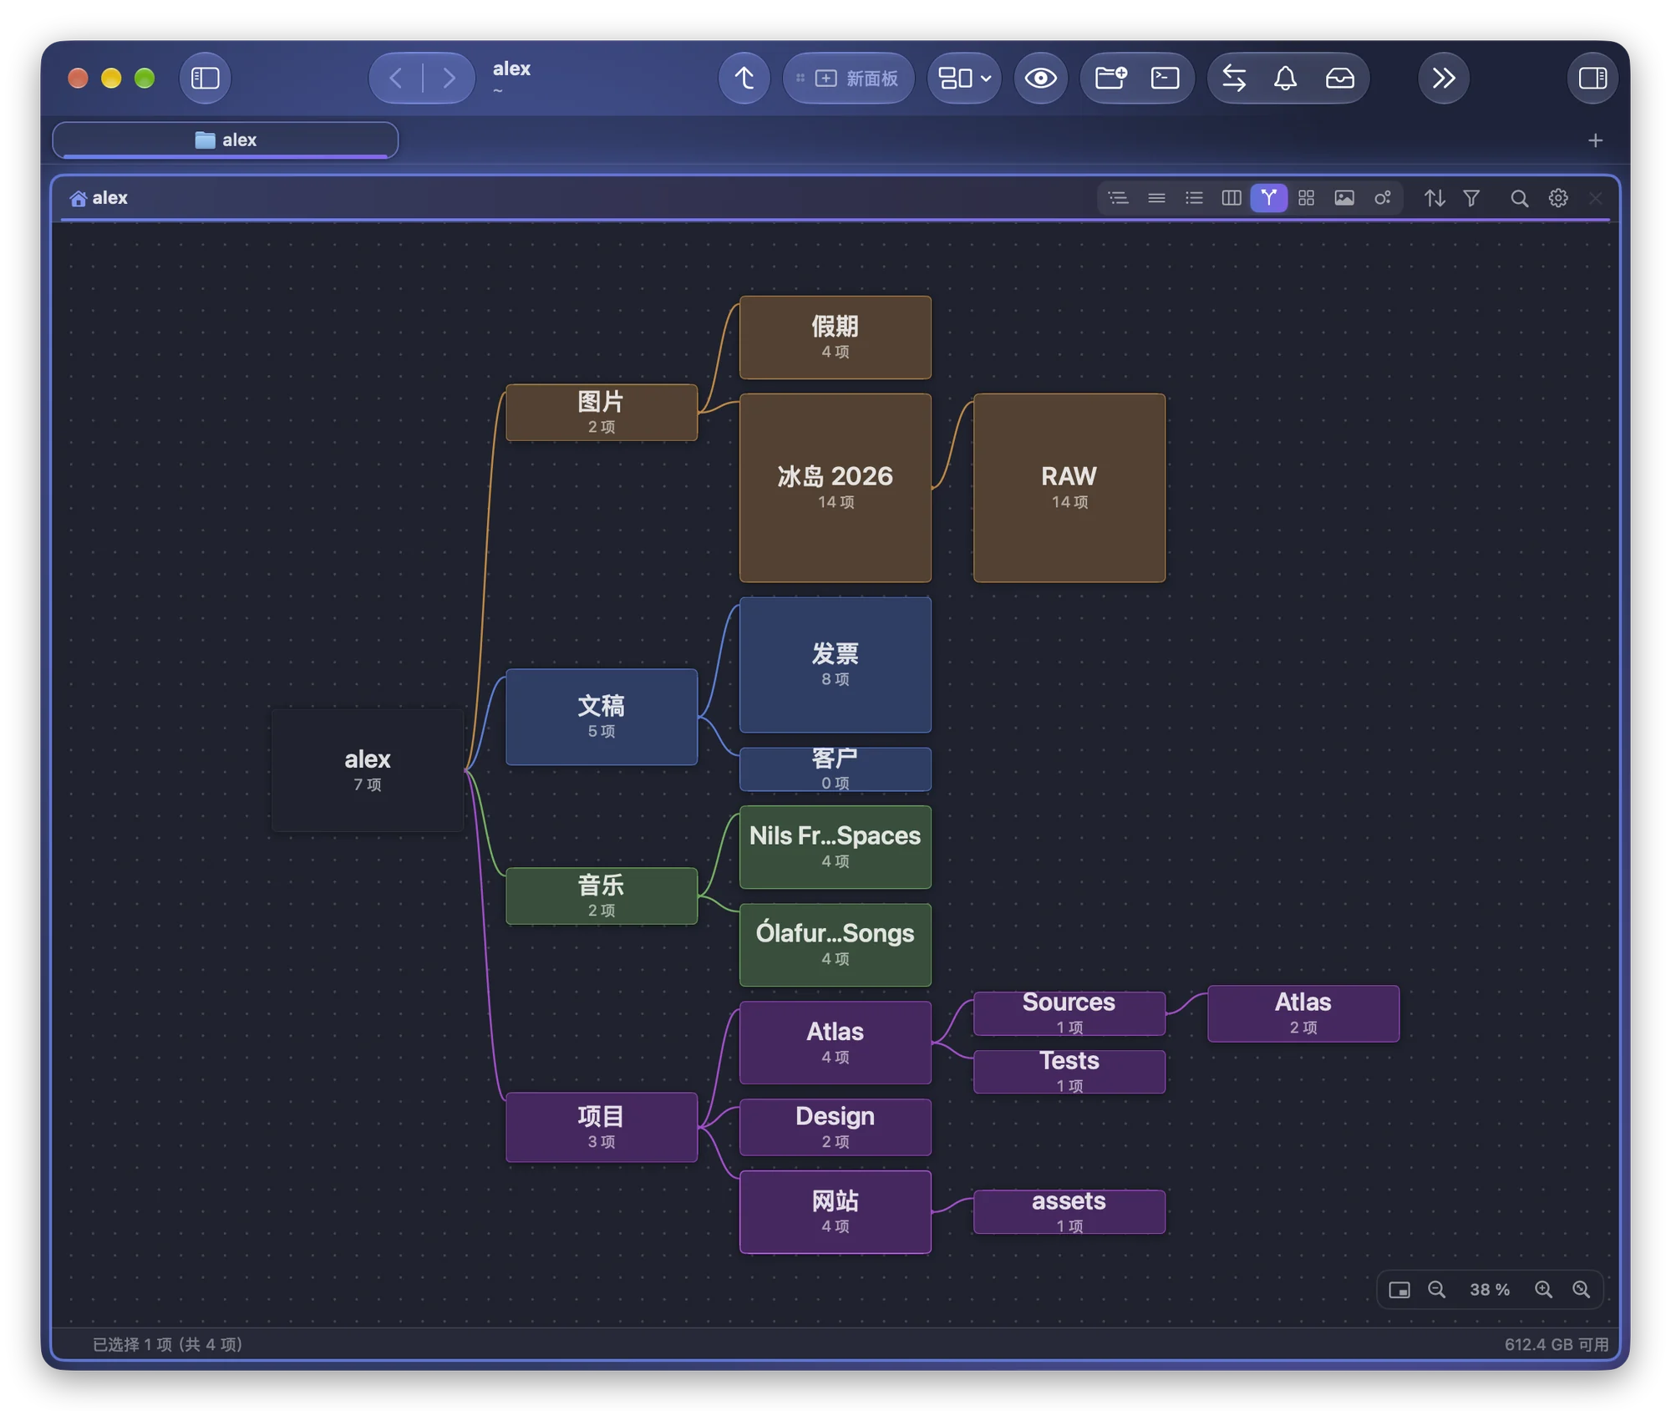Viewport: 1671px width, 1411px height.
Task: Open the notifications bell
Action: coord(1285,79)
